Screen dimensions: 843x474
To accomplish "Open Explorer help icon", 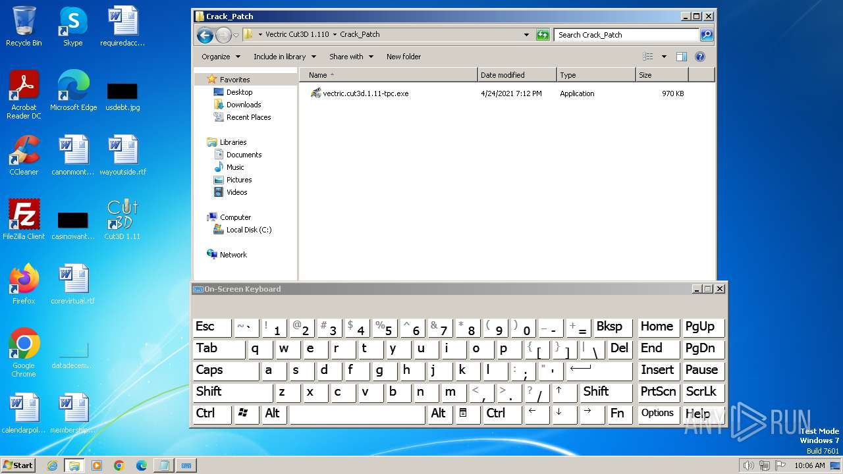I will (700, 57).
